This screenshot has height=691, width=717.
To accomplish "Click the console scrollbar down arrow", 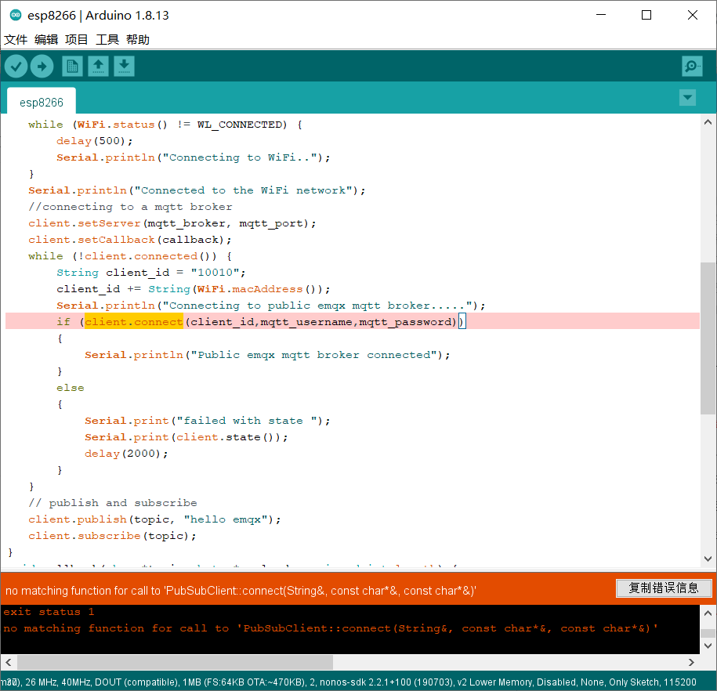I will (708, 646).
